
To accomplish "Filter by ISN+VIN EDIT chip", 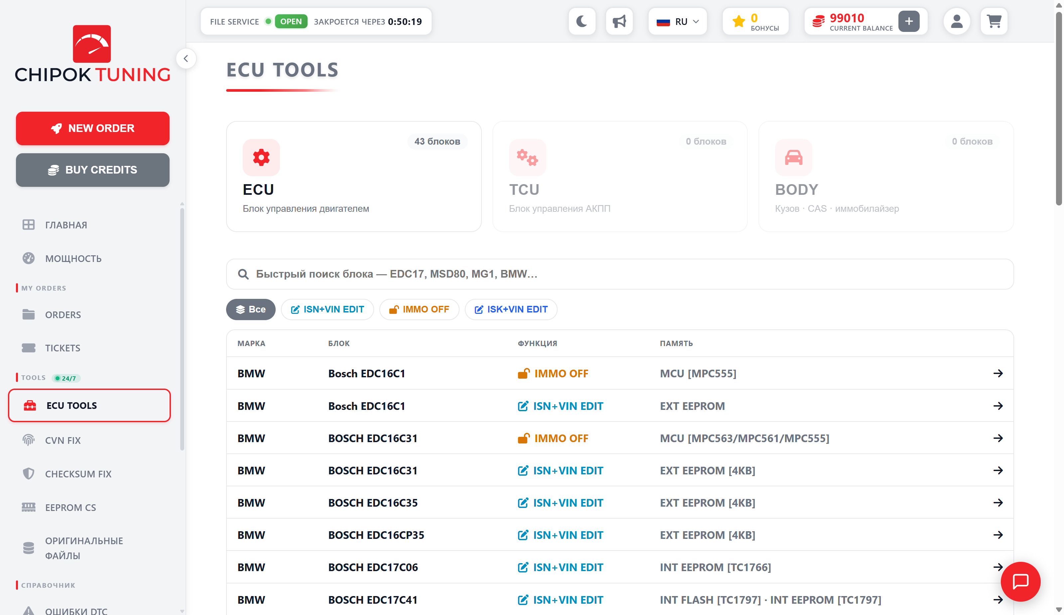I will point(327,309).
